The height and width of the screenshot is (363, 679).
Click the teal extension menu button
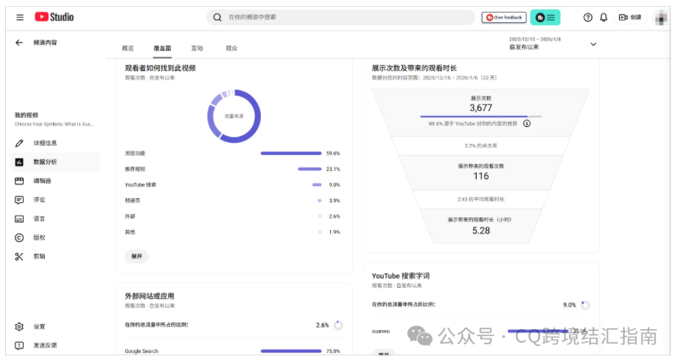tap(545, 17)
